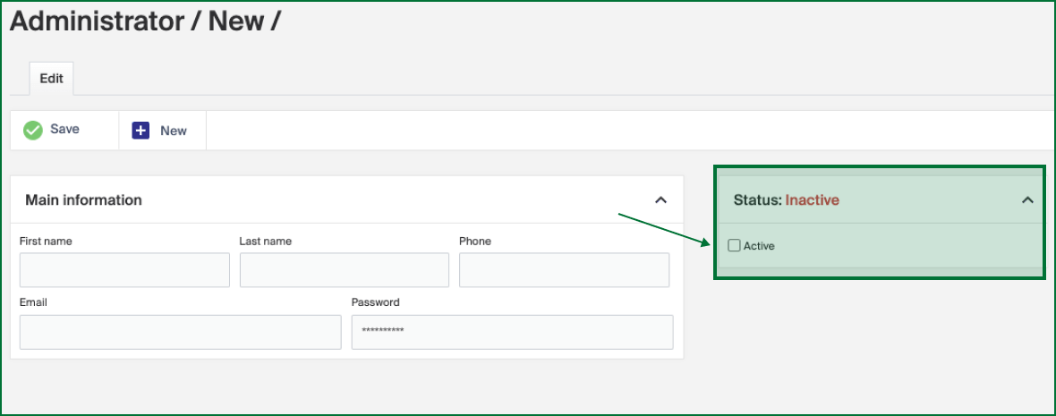Click the New breadcrumb segment in title
1056x416 pixels.
[235, 21]
